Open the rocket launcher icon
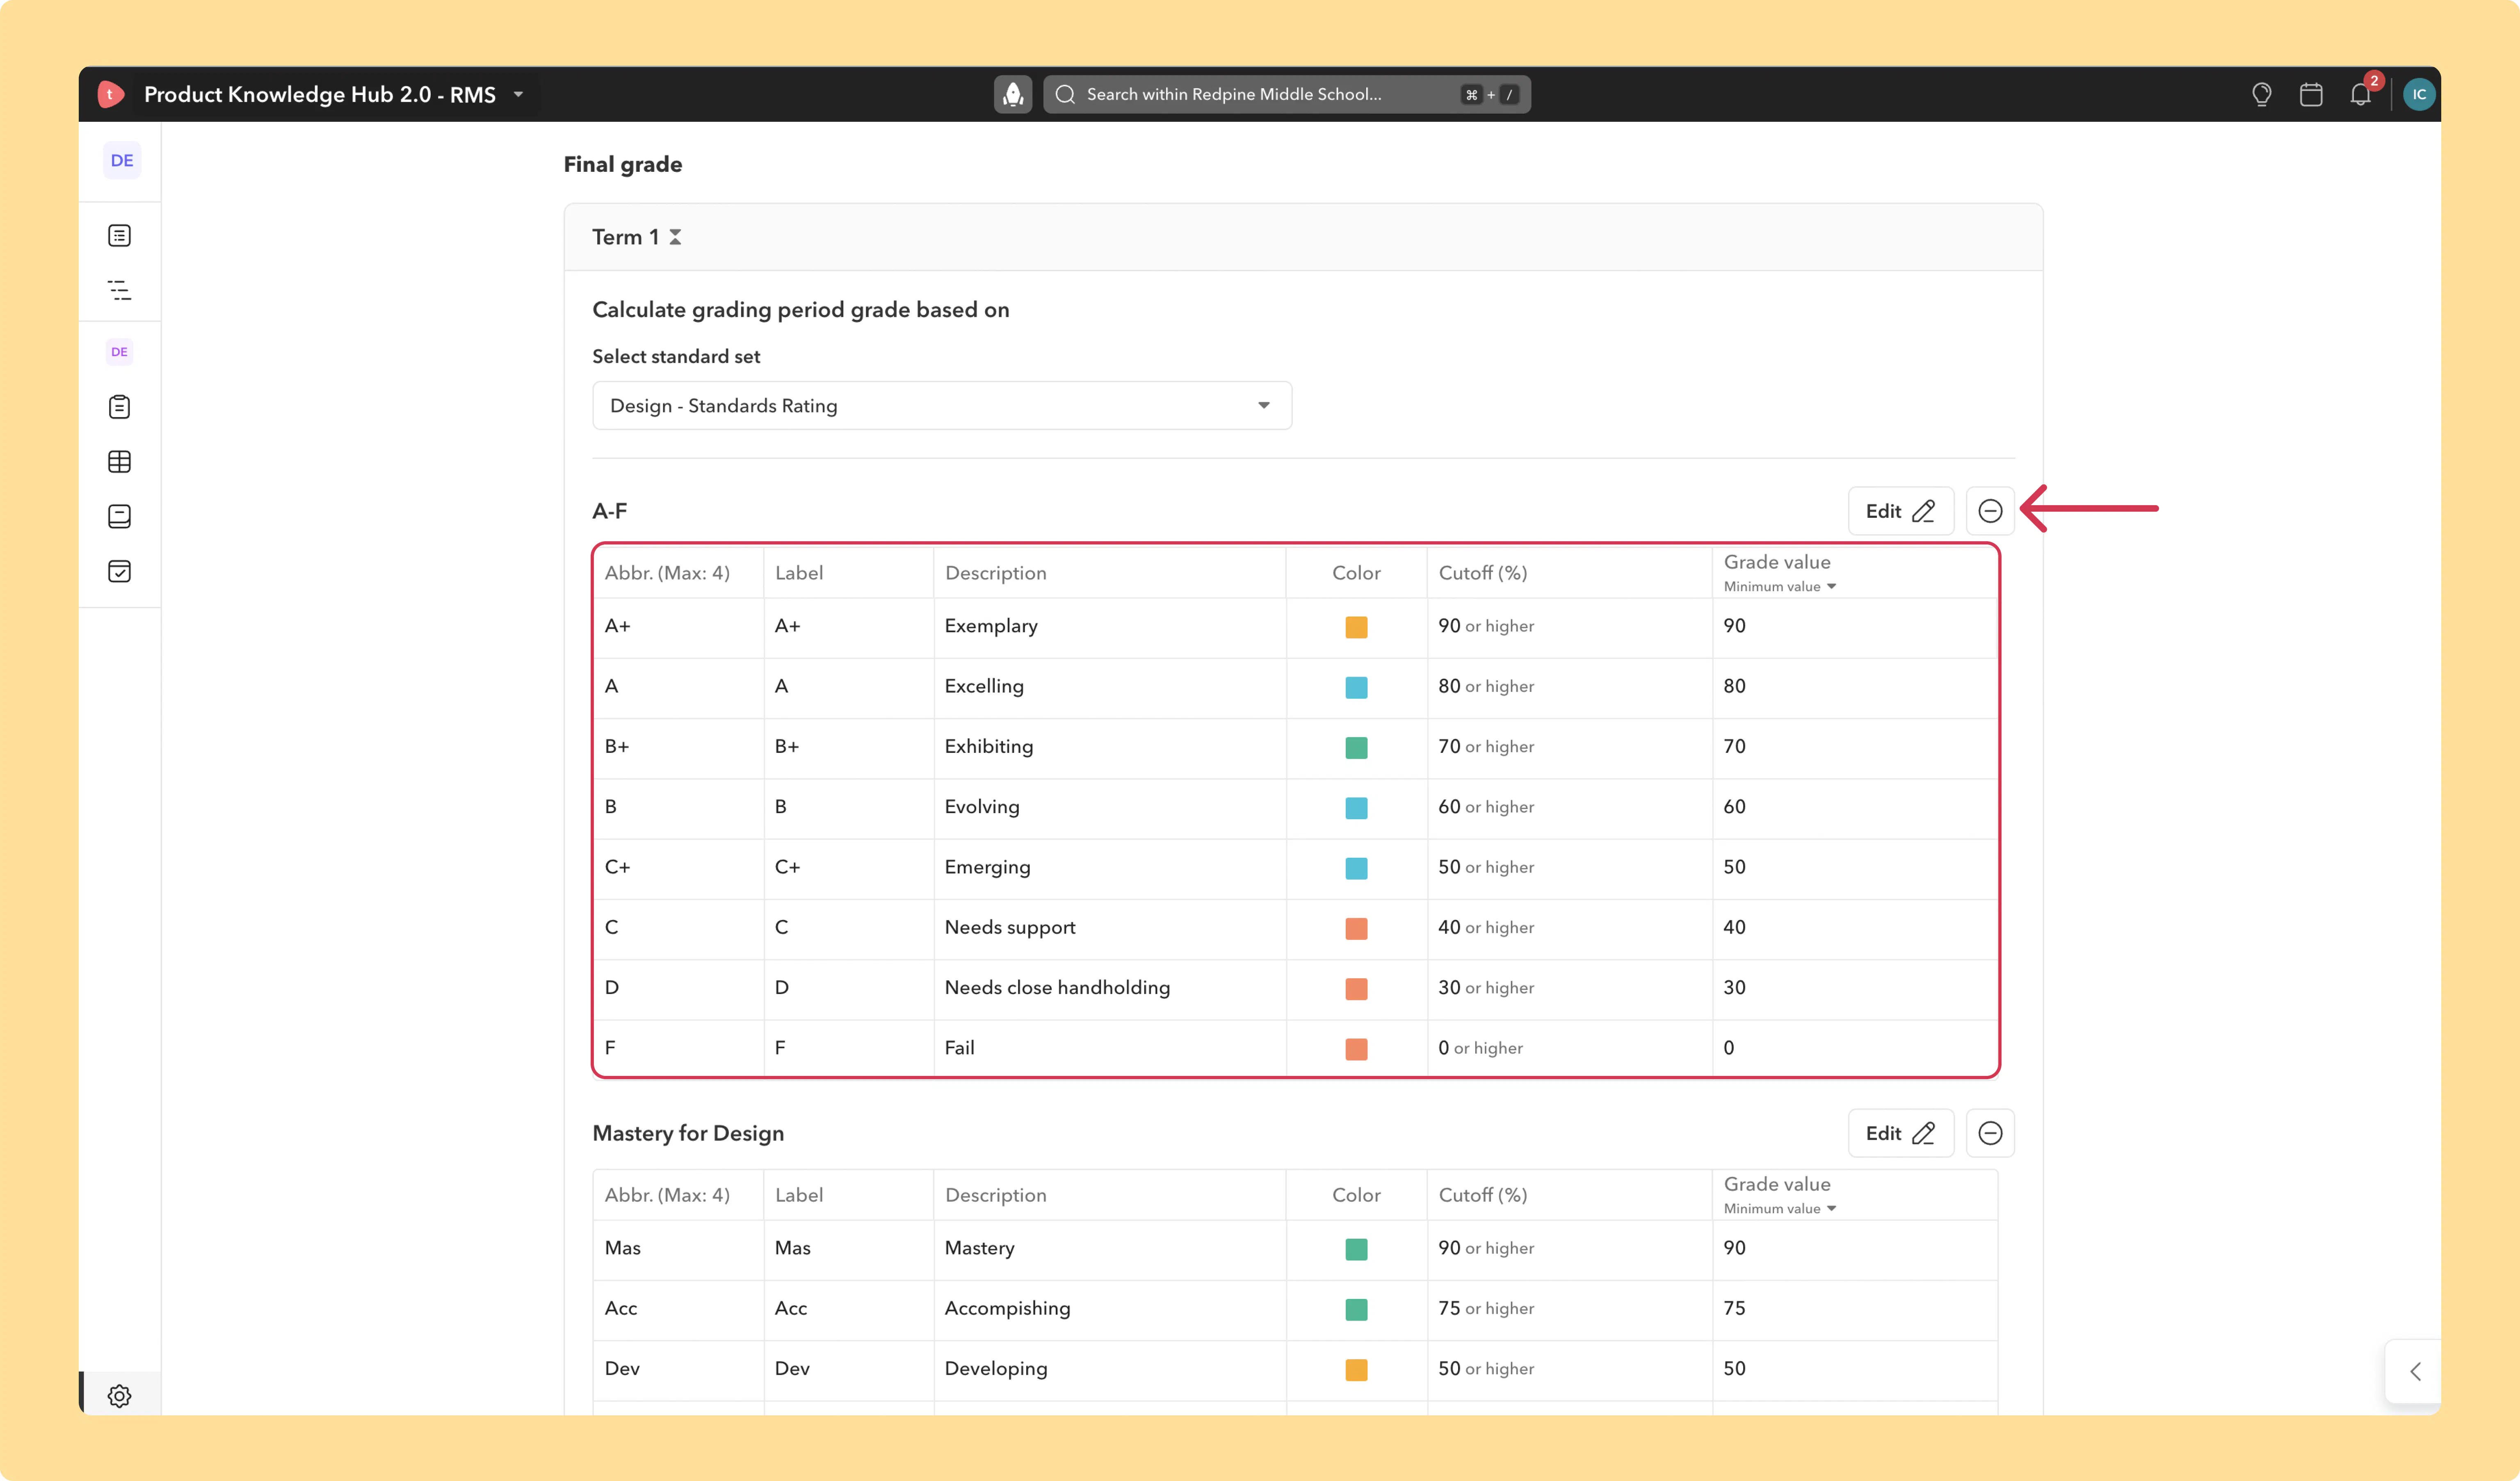 pyautogui.click(x=1013, y=94)
